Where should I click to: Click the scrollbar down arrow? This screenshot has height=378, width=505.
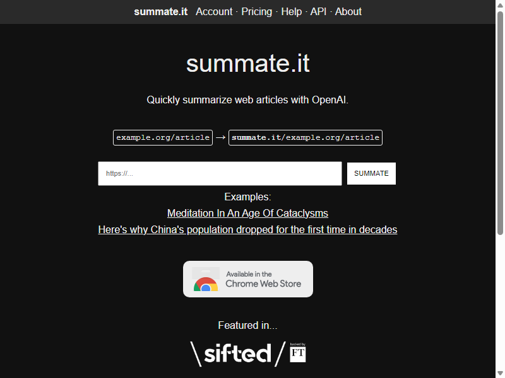(500, 373)
